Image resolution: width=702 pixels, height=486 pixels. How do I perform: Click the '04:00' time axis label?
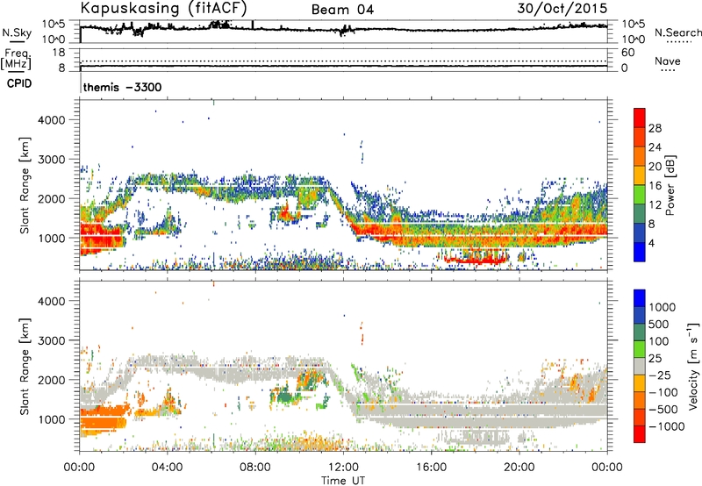pos(168,468)
